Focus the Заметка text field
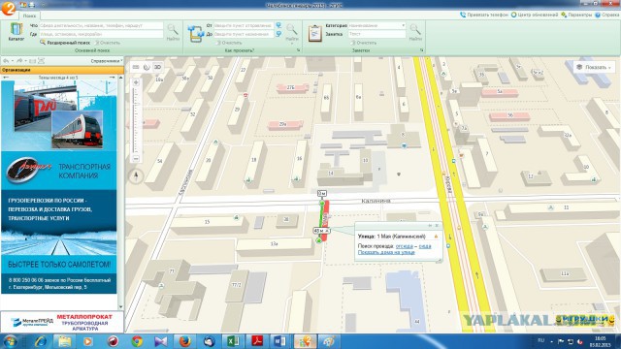This screenshot has height=349, width=621. pyautogui.click(x=377, y=35)
